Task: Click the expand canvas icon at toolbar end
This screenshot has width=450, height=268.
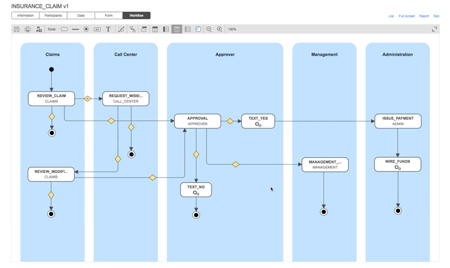Action: tap(434, 29)
